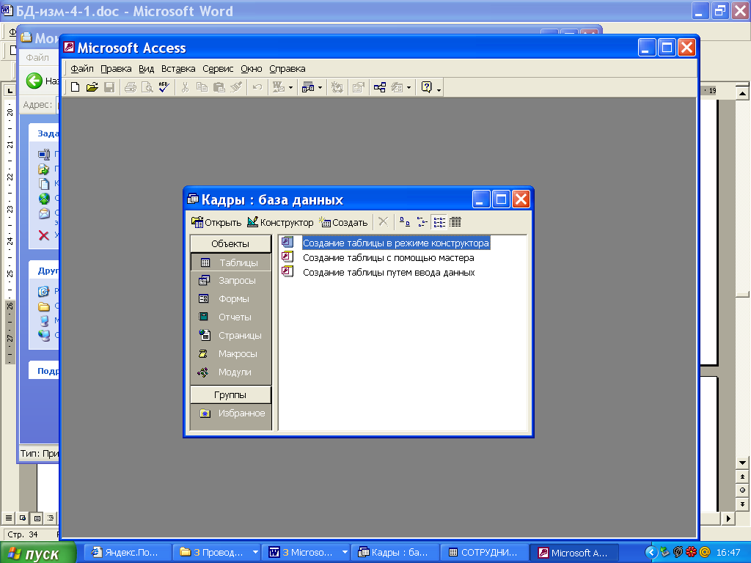Click Word select browse object button
The width and height of the screenshot is (751, 563).
(742, 490)
